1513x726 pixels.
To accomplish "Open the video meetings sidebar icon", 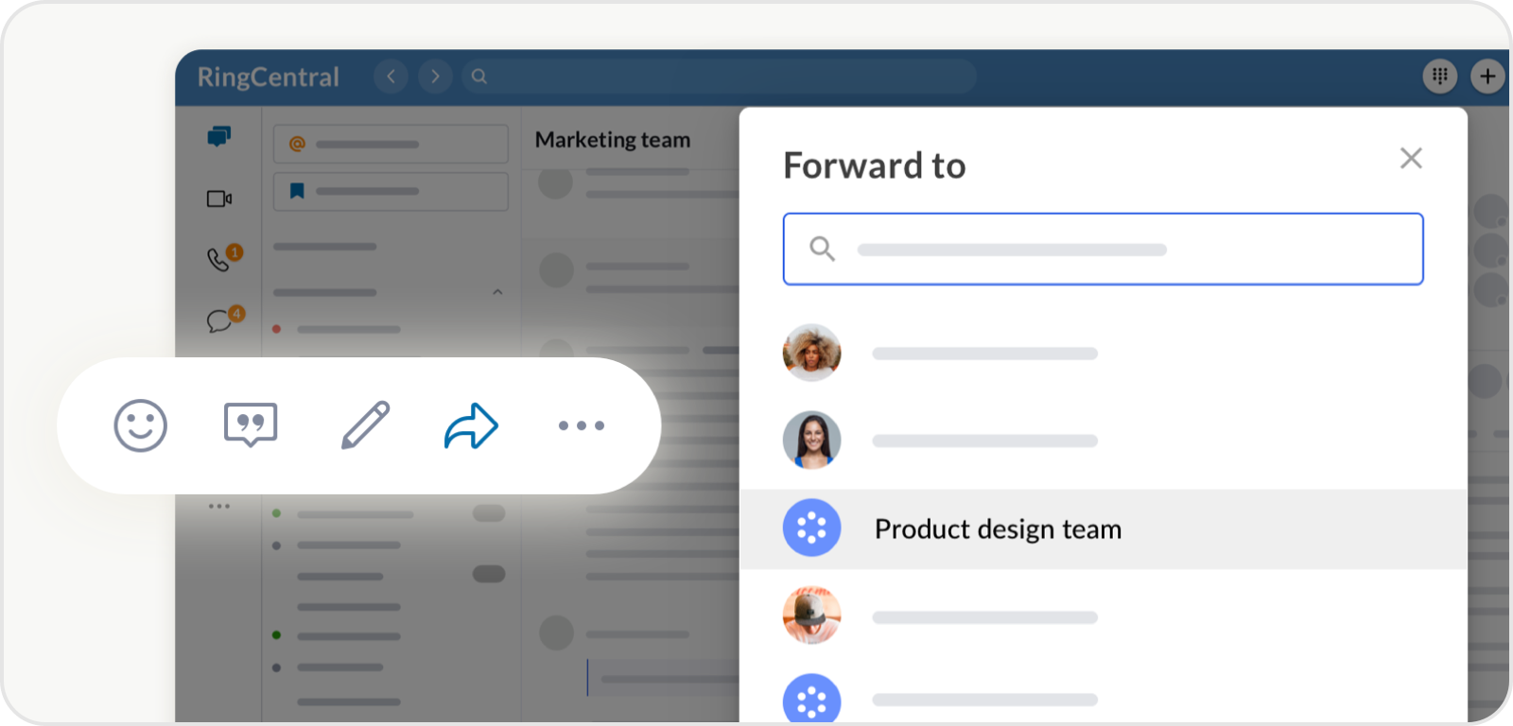I will (219, 199).
